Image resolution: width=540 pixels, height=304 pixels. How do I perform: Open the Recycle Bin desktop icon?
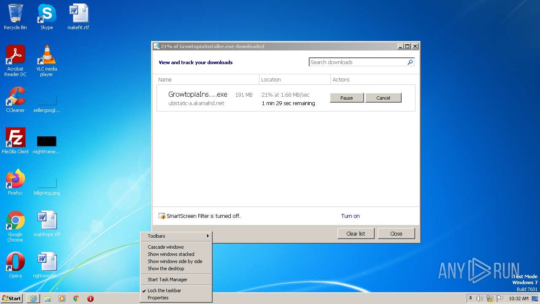click(x=15, y=17)
